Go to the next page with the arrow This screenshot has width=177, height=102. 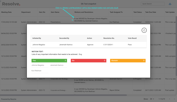tap(174, 99)
